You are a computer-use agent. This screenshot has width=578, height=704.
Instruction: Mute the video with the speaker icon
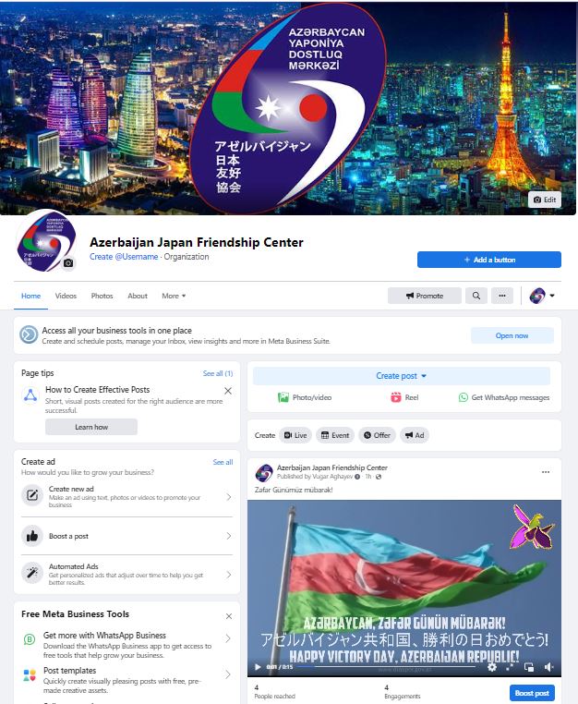[x=548, y=667]
